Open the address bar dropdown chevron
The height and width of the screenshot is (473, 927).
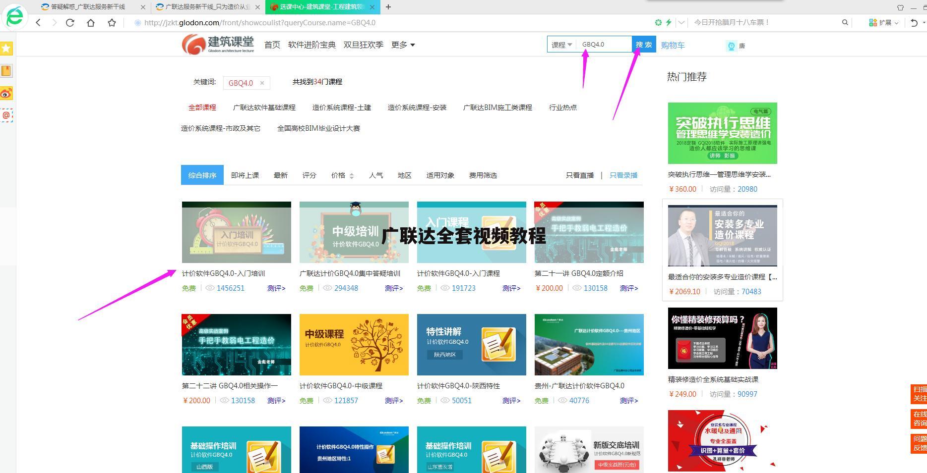[681, 22]
